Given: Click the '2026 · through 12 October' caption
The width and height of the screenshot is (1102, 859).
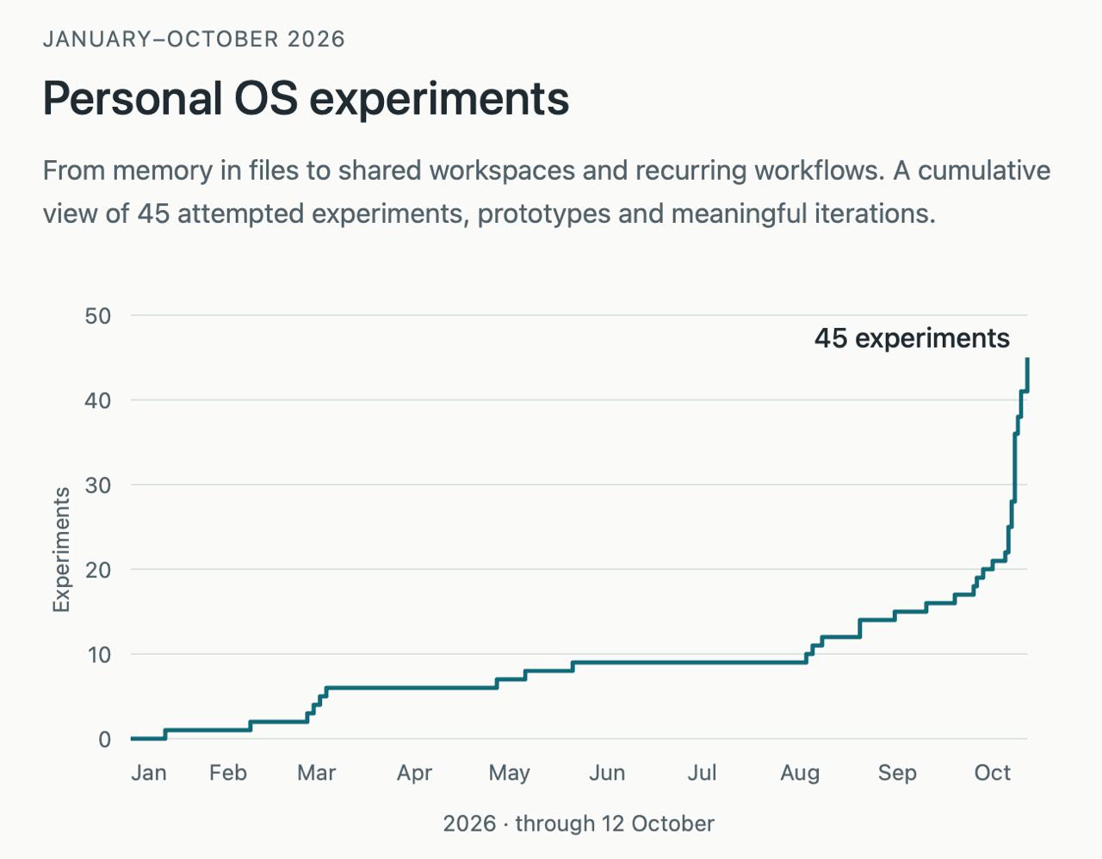Looking at the screenshot, I should [579, 824].
